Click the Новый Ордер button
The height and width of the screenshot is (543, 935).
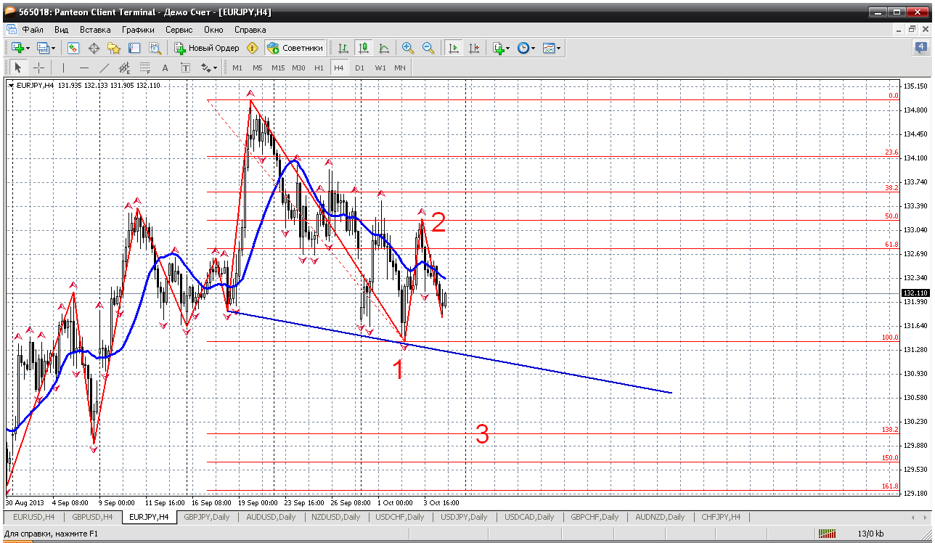[x=207, y=48]
